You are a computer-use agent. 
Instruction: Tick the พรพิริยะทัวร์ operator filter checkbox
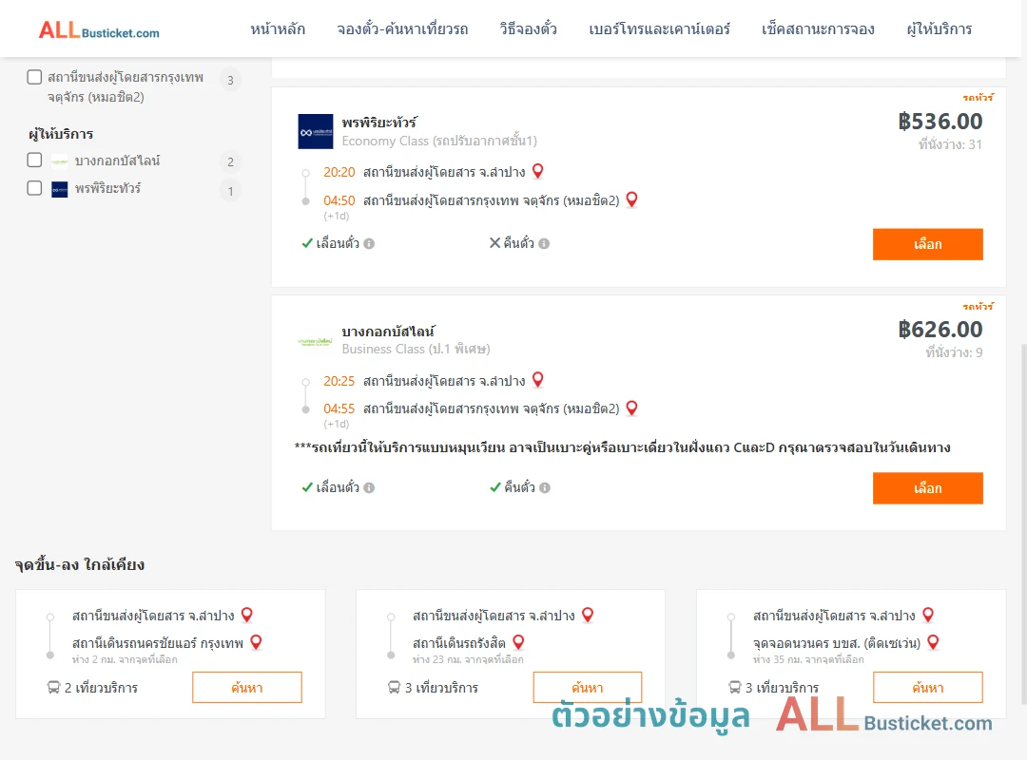(35, 188)
